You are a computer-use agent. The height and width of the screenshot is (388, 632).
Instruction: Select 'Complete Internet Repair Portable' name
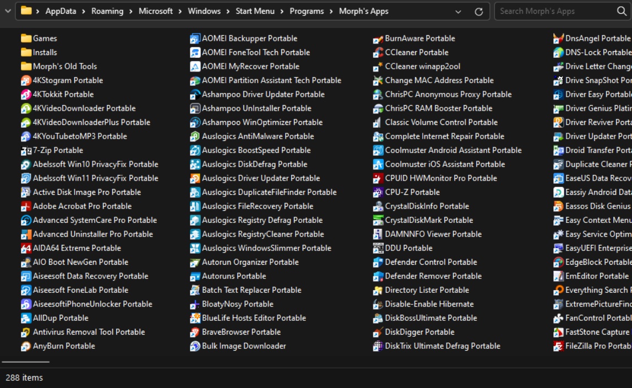[x=445, y=136]
